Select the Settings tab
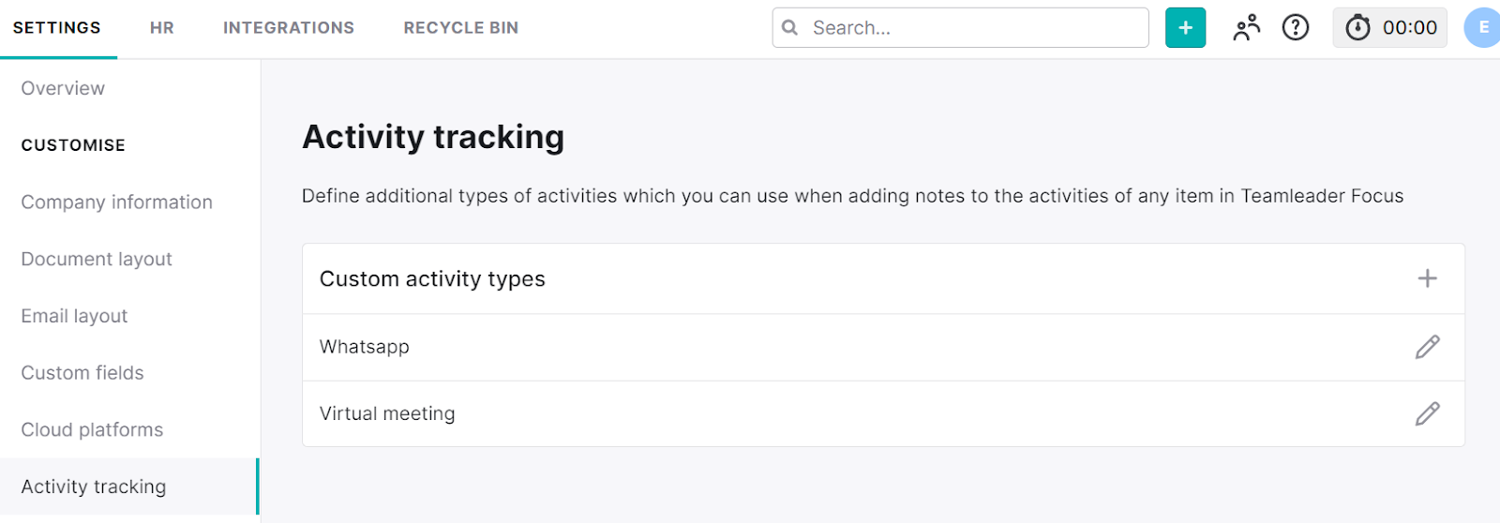Viewport: 1500px width, 523px height. (57, 28)
